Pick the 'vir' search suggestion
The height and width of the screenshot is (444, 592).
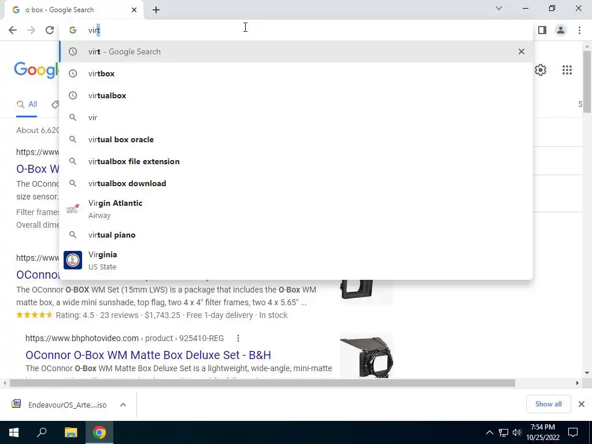pyautogui.click(x=296, y=117)
